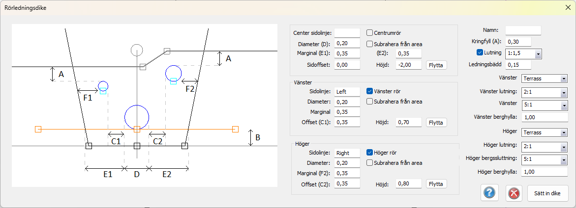This screenshot has height=208, width=576.
Task: Uncheck the Vänster rör checkbox
Action: point(370,91)
